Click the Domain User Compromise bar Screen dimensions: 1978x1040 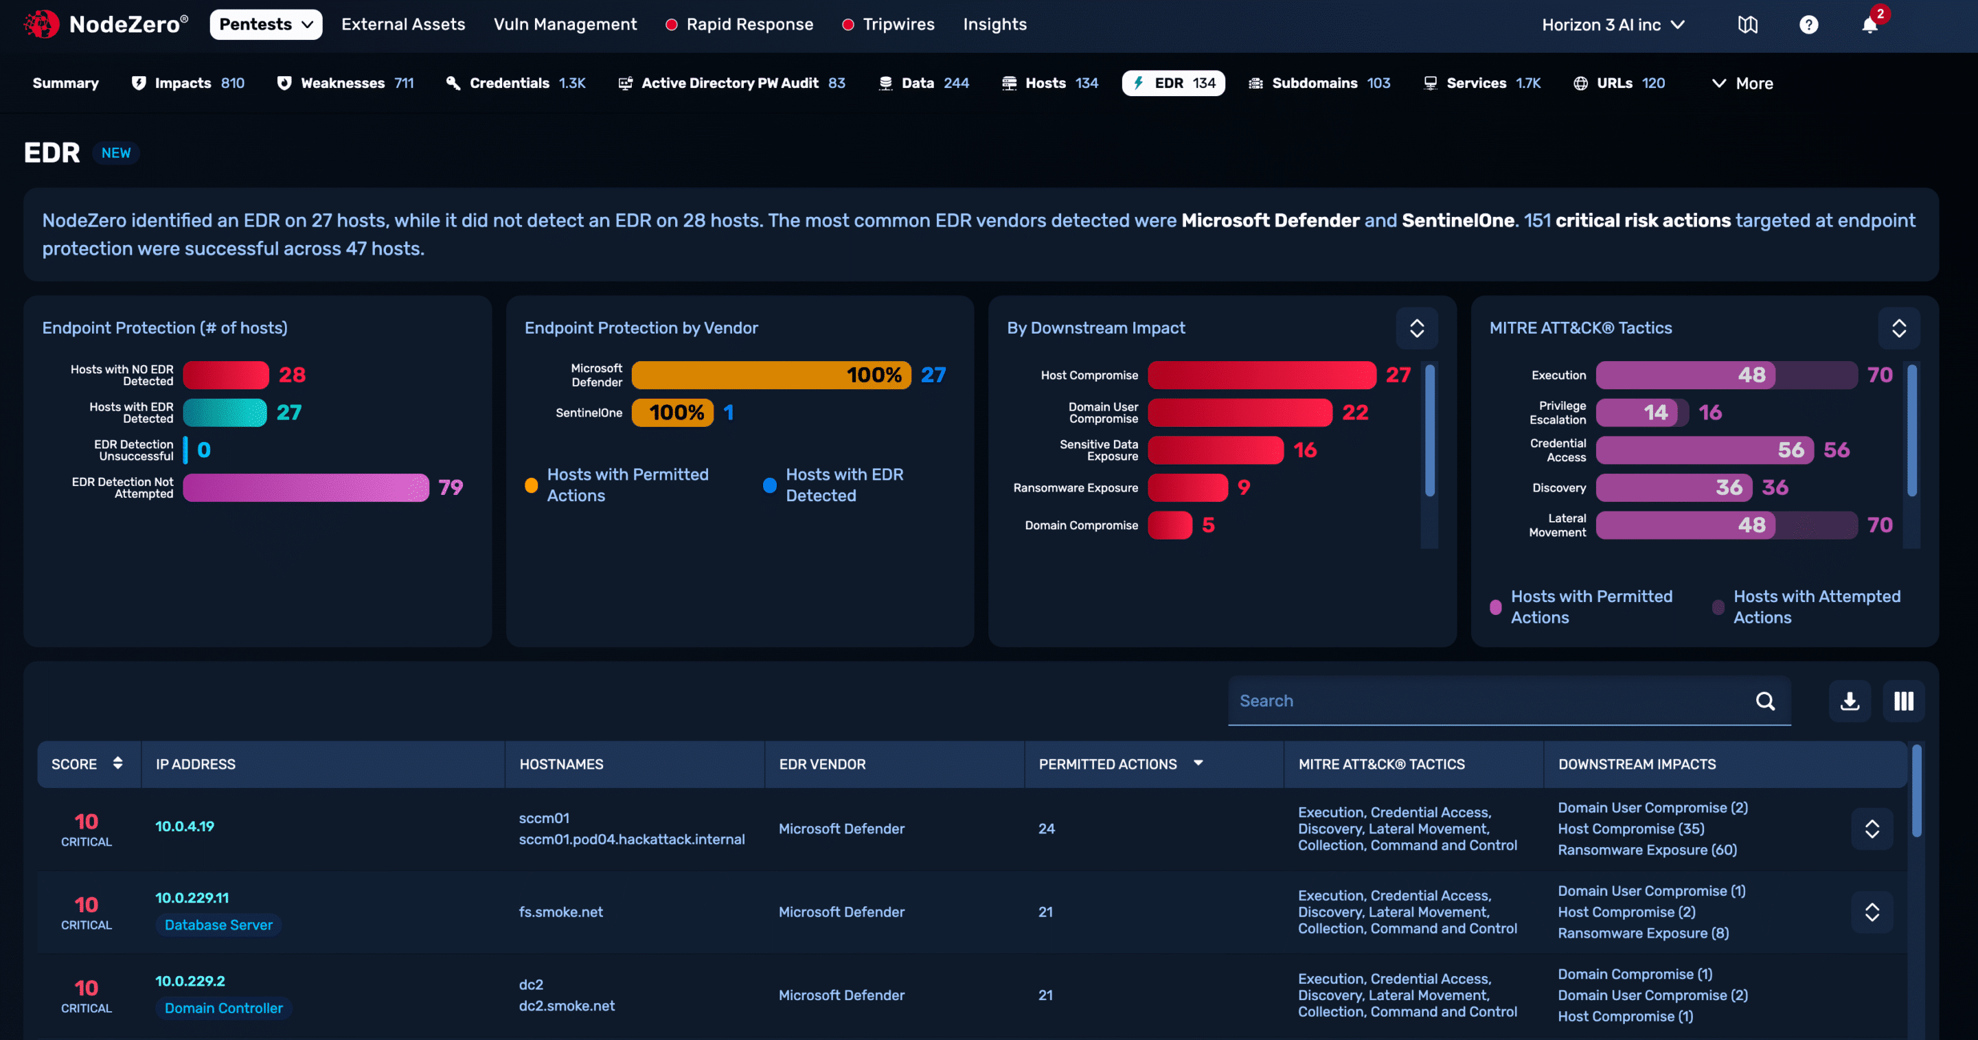[1239, 412]
